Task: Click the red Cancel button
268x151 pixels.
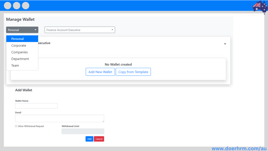Action: pos(99,139)
